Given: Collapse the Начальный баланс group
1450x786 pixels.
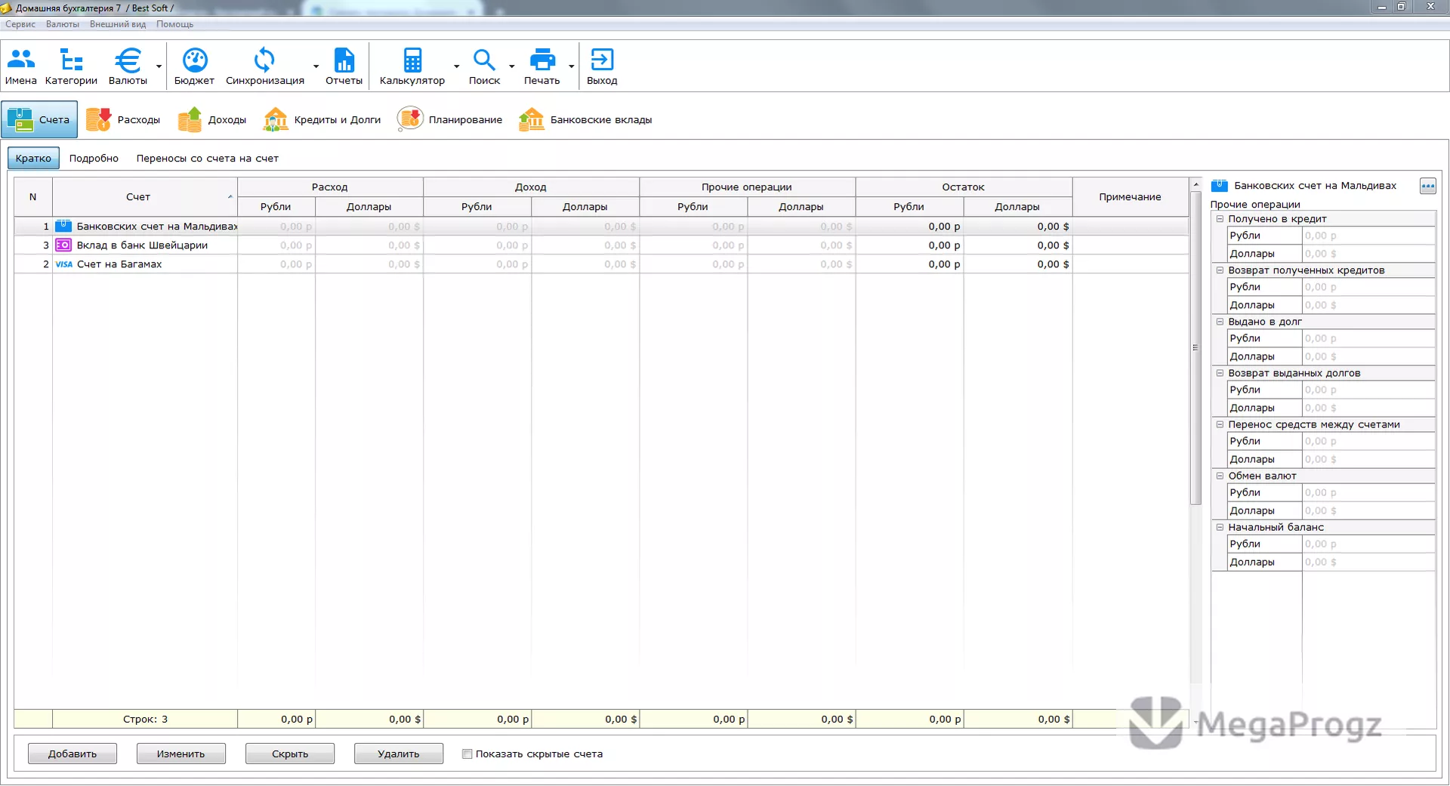Looking at the screenshot, I should (x=1220, y=527).
